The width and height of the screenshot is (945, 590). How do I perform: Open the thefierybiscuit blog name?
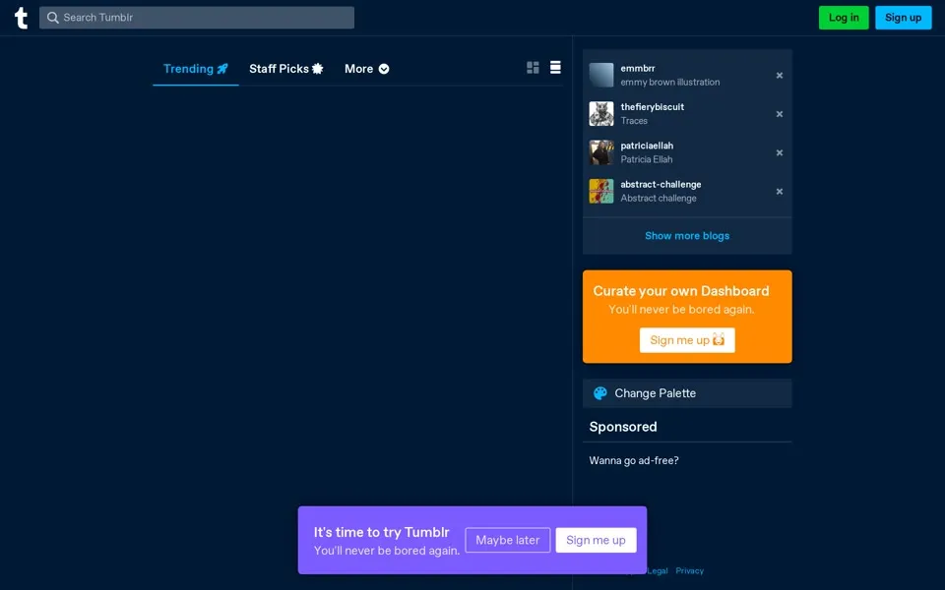tap(652, 106)
